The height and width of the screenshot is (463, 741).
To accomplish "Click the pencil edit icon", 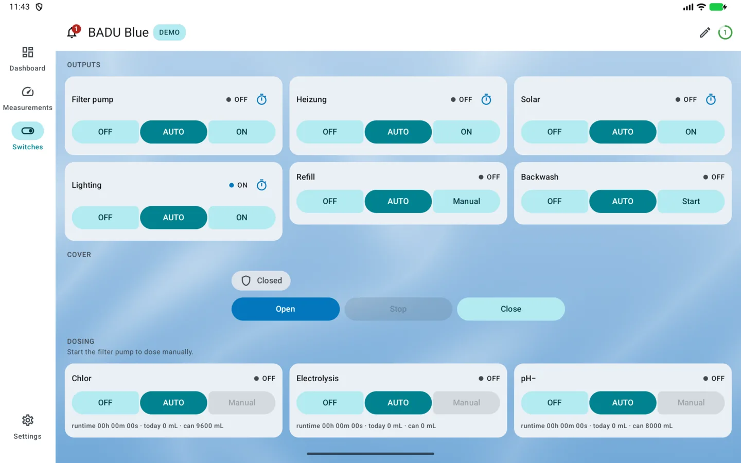I will click(x=704, y=32).
